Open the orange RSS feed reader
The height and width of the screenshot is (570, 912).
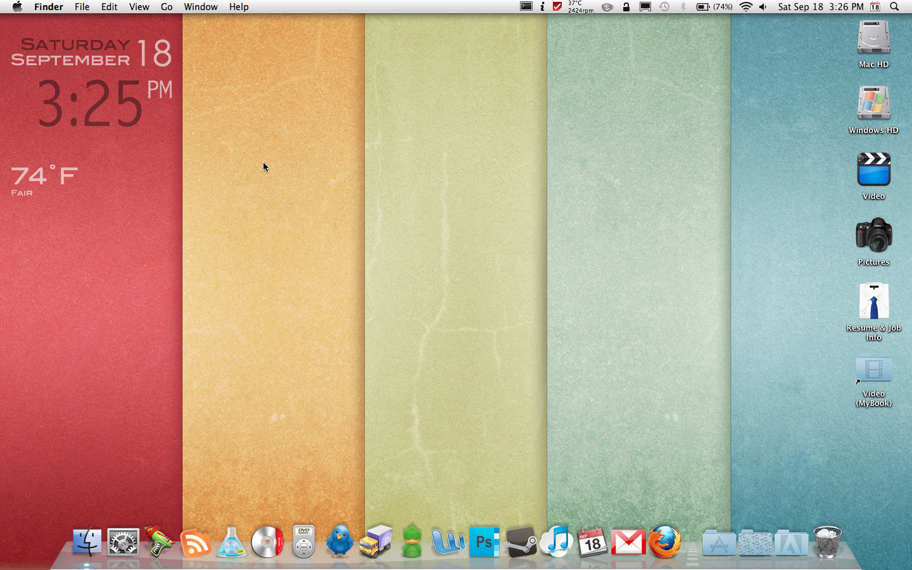coord(195,543)
